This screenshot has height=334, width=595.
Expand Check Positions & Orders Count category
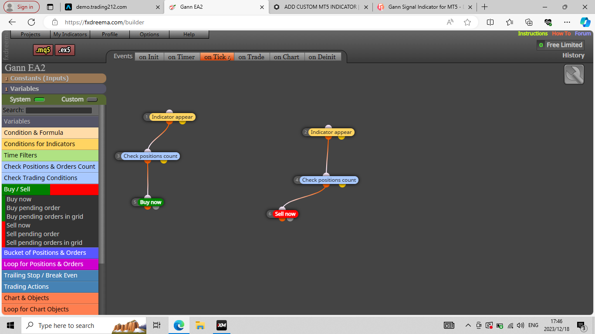(x=50, y=167)
